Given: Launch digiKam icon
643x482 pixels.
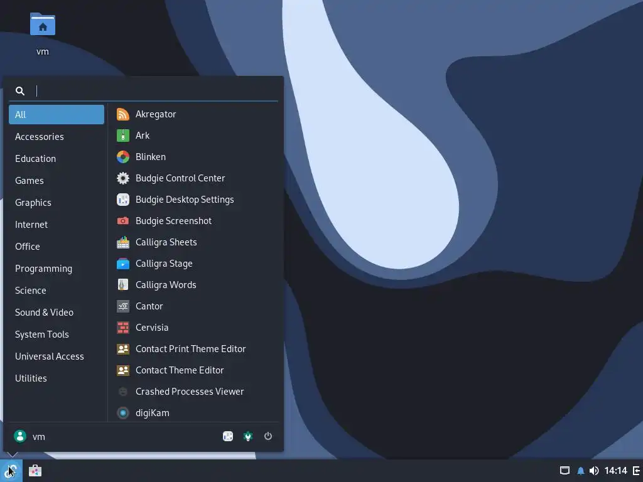Looking at the screenshot, I should [x=123, y=413].
